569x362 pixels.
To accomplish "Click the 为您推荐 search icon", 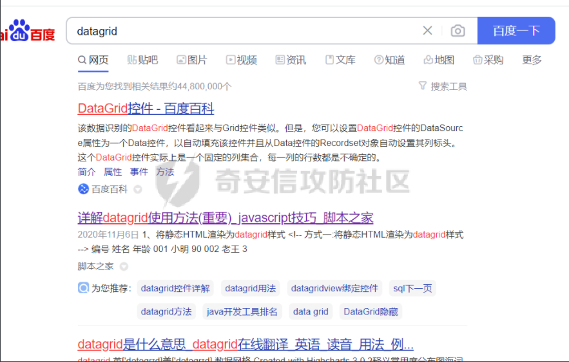I will tap(84, 288).
